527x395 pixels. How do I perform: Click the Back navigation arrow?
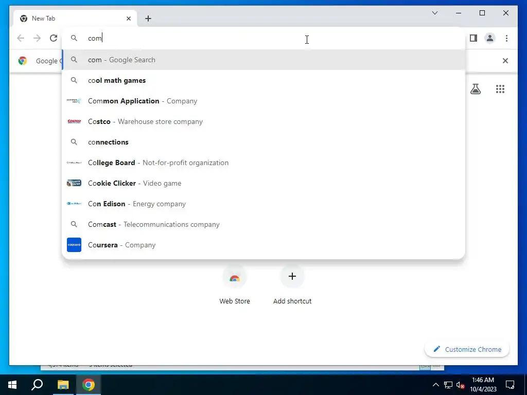pos(21,38)
